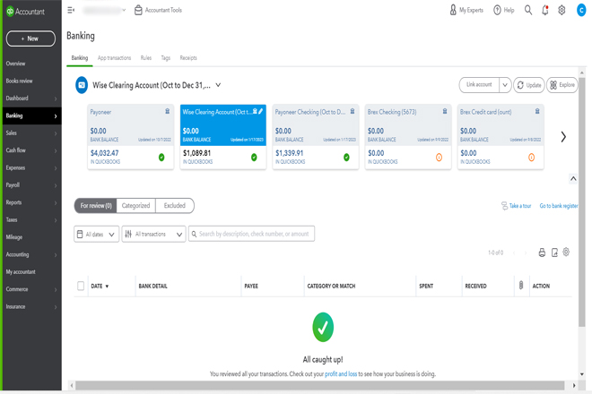Click the blue bank account icon beside Wise Clearing
This screenshot has width=592, height=394.
82,85
